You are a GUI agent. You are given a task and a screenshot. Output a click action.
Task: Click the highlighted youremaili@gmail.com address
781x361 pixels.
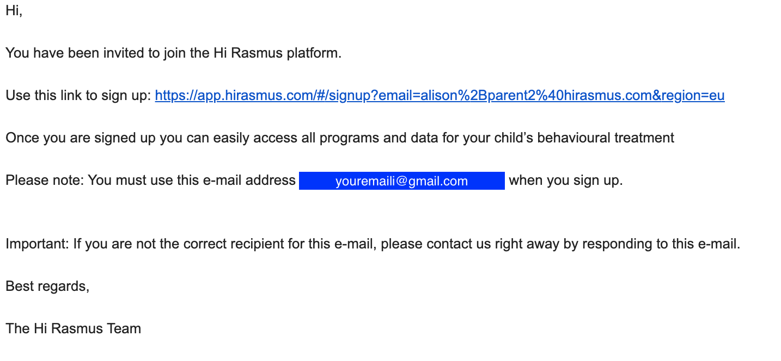coord(401,181)
